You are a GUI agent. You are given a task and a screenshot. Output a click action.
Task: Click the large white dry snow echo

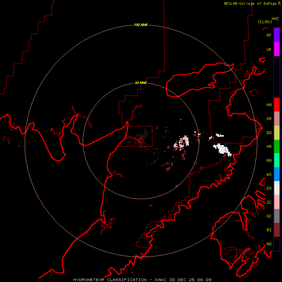(x=222, y=150)
